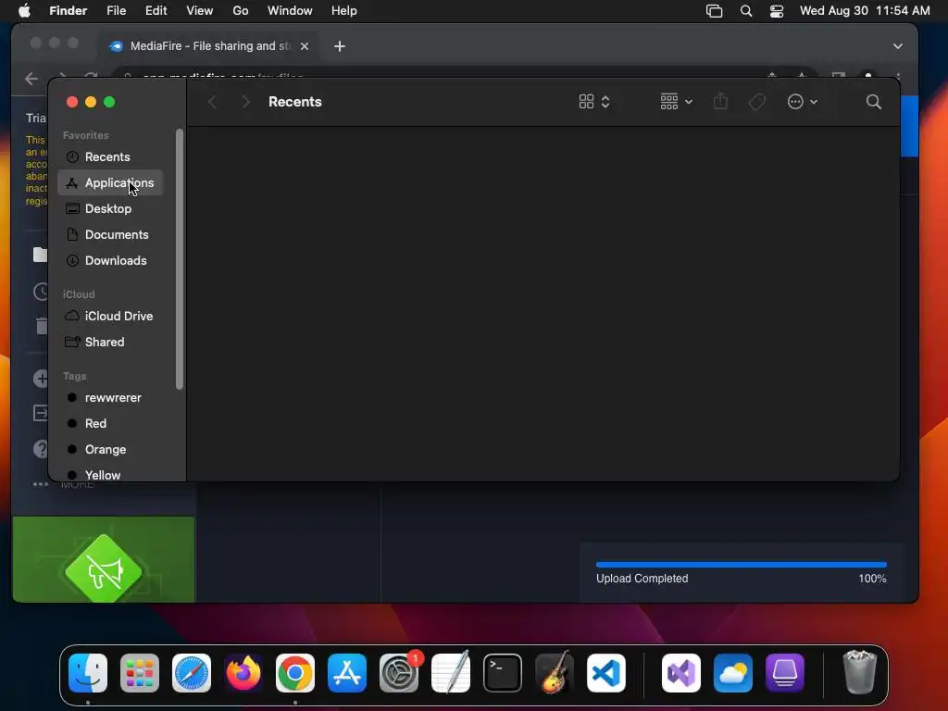Open Google Chrome from the Dock
The image size is (948, 711).
pos(295,673)
